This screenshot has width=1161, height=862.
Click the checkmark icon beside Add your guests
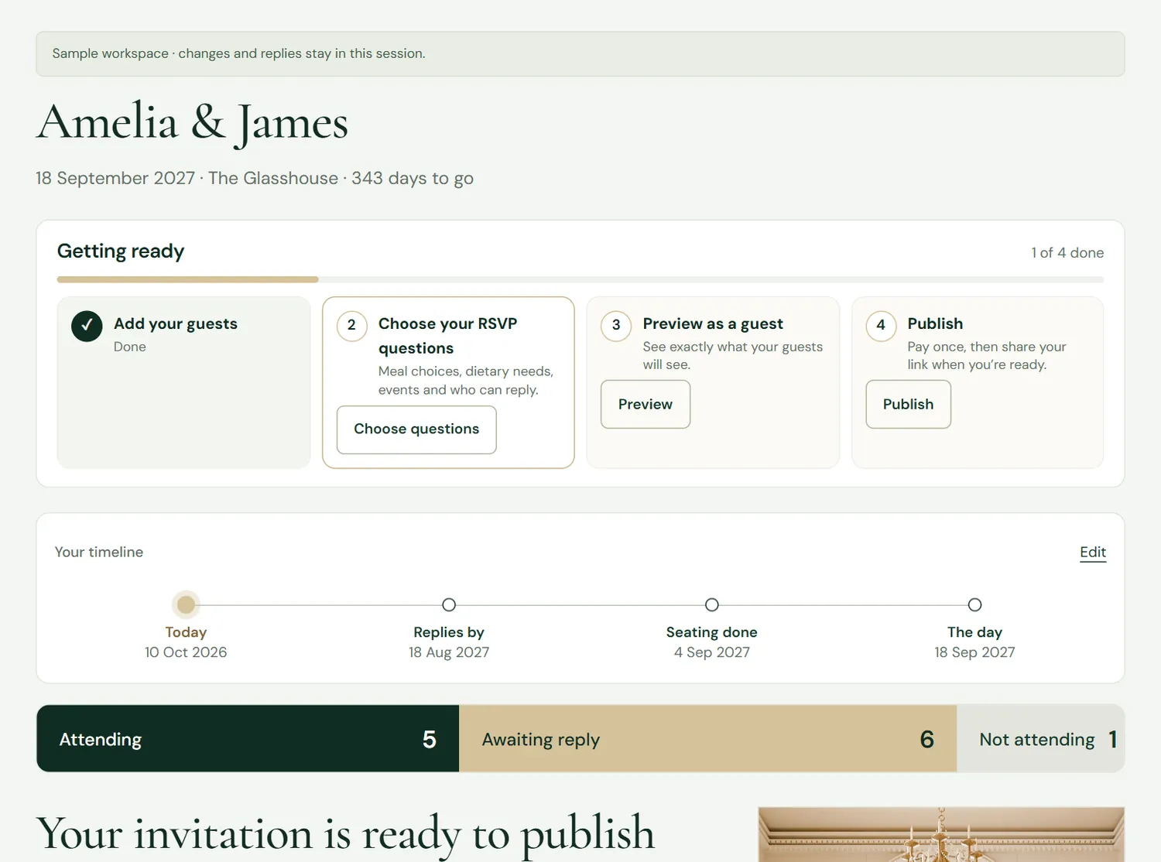pos(87,326)
